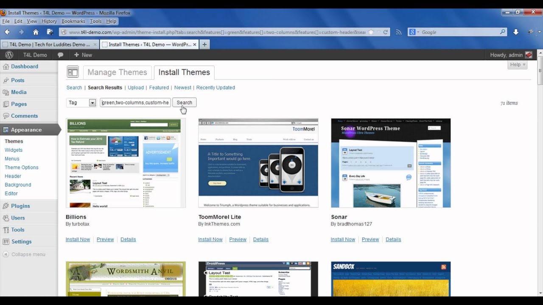Open the Newest themes link
543x305 pixels.
(183, 88)
